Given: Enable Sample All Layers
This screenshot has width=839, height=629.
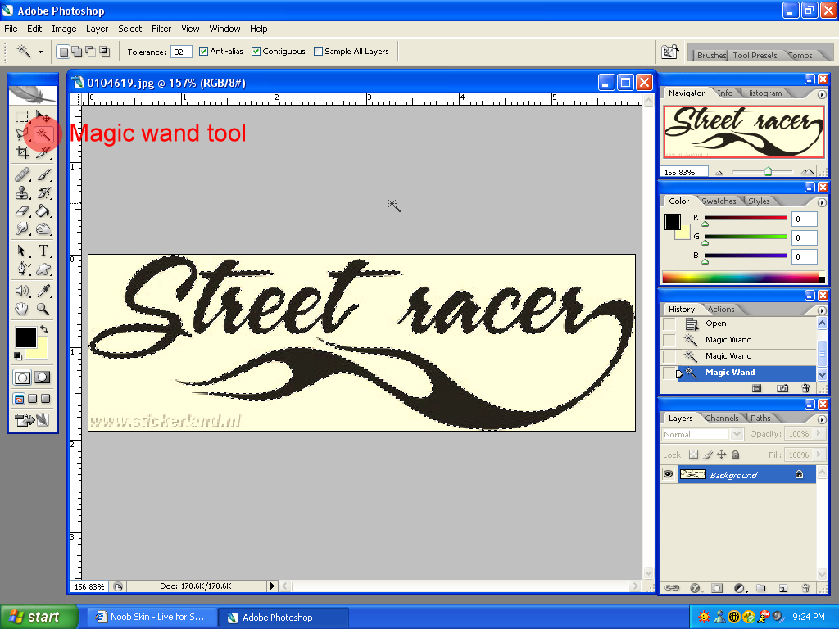Looking at the screenshot, I should [x=319, y=52].
